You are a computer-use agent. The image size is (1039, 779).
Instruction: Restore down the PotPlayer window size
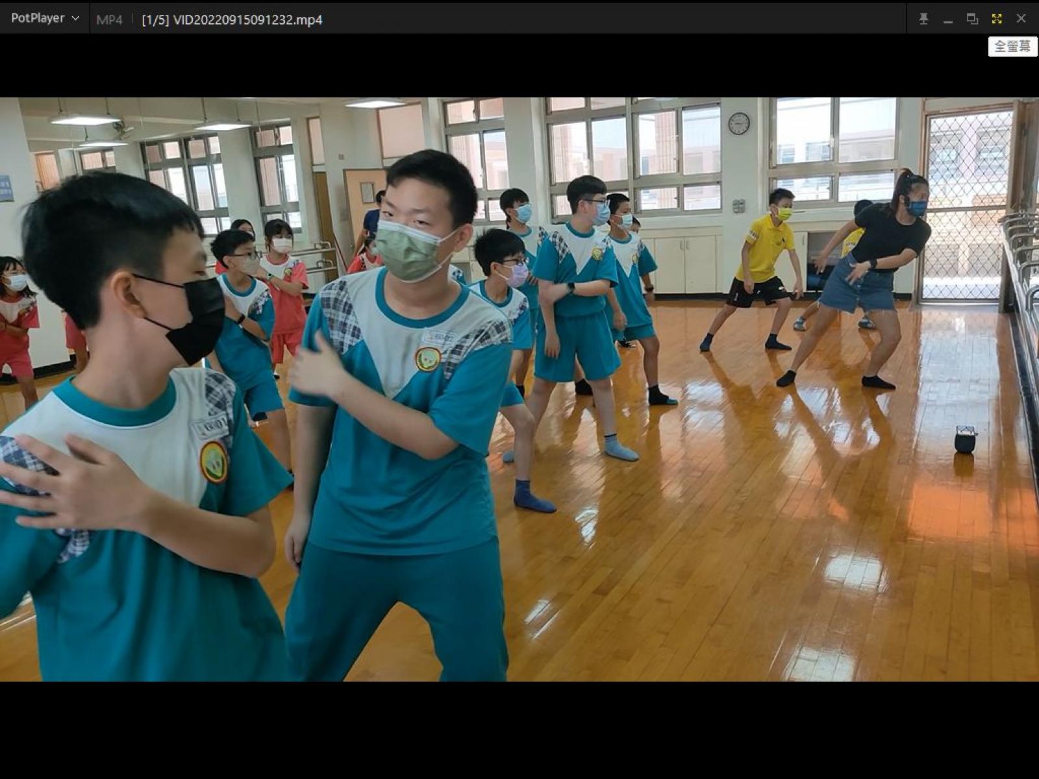972,19
